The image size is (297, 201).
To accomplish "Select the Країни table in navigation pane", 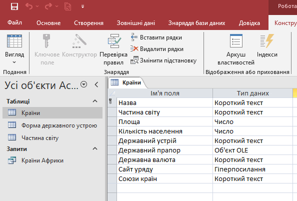I will coord(52,112).
